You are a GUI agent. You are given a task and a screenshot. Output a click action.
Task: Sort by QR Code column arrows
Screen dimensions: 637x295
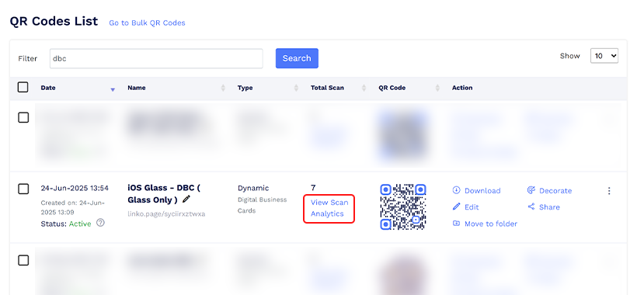437,88
